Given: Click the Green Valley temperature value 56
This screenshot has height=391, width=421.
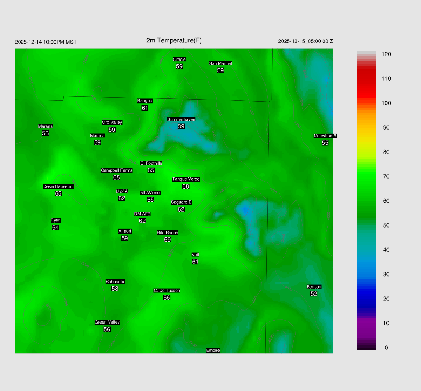Looking at the screenshot, I should coord(107,330).
